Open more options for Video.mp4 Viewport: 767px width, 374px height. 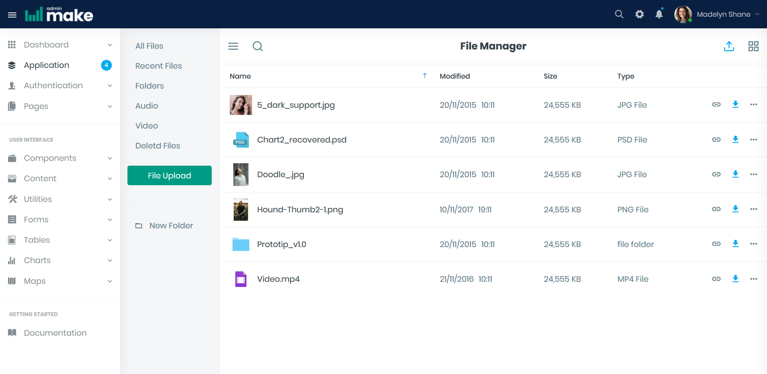pos(753,279)
